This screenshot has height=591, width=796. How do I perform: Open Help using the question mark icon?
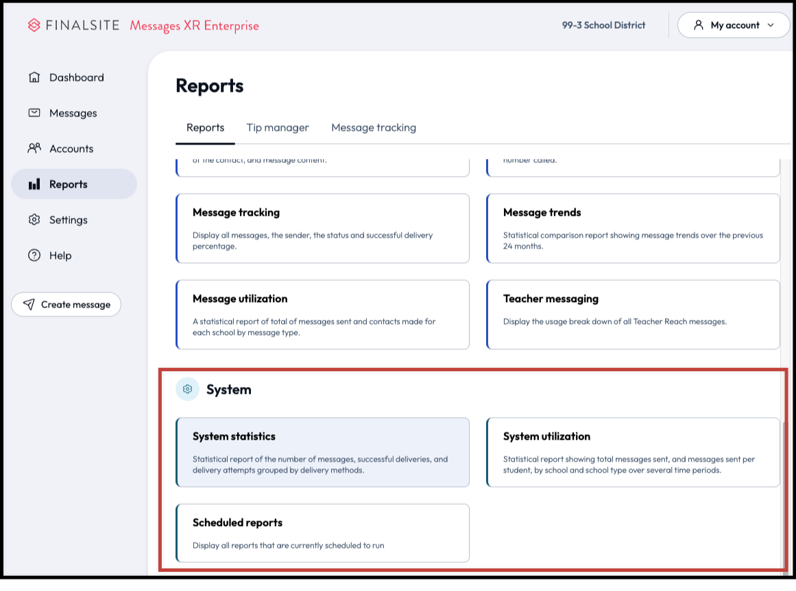[33, 255]
